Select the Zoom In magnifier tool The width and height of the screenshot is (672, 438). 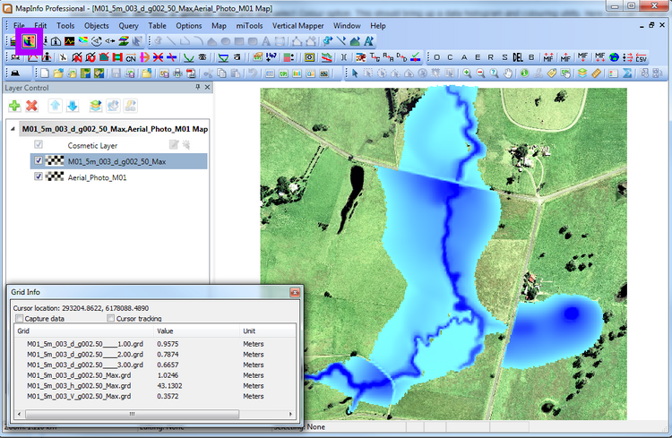[467, 73]
